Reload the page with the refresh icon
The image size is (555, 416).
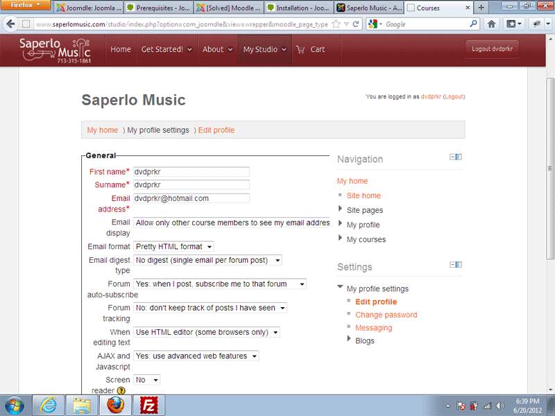356,24
